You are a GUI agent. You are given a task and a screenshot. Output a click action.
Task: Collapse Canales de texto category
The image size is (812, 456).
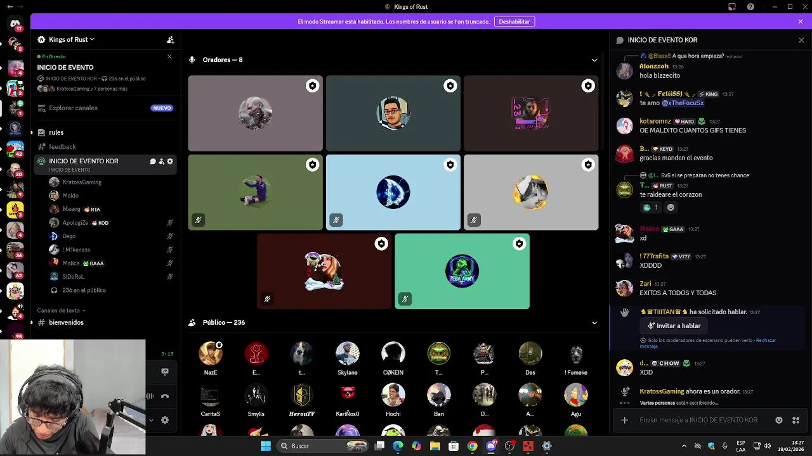(61, 310)
